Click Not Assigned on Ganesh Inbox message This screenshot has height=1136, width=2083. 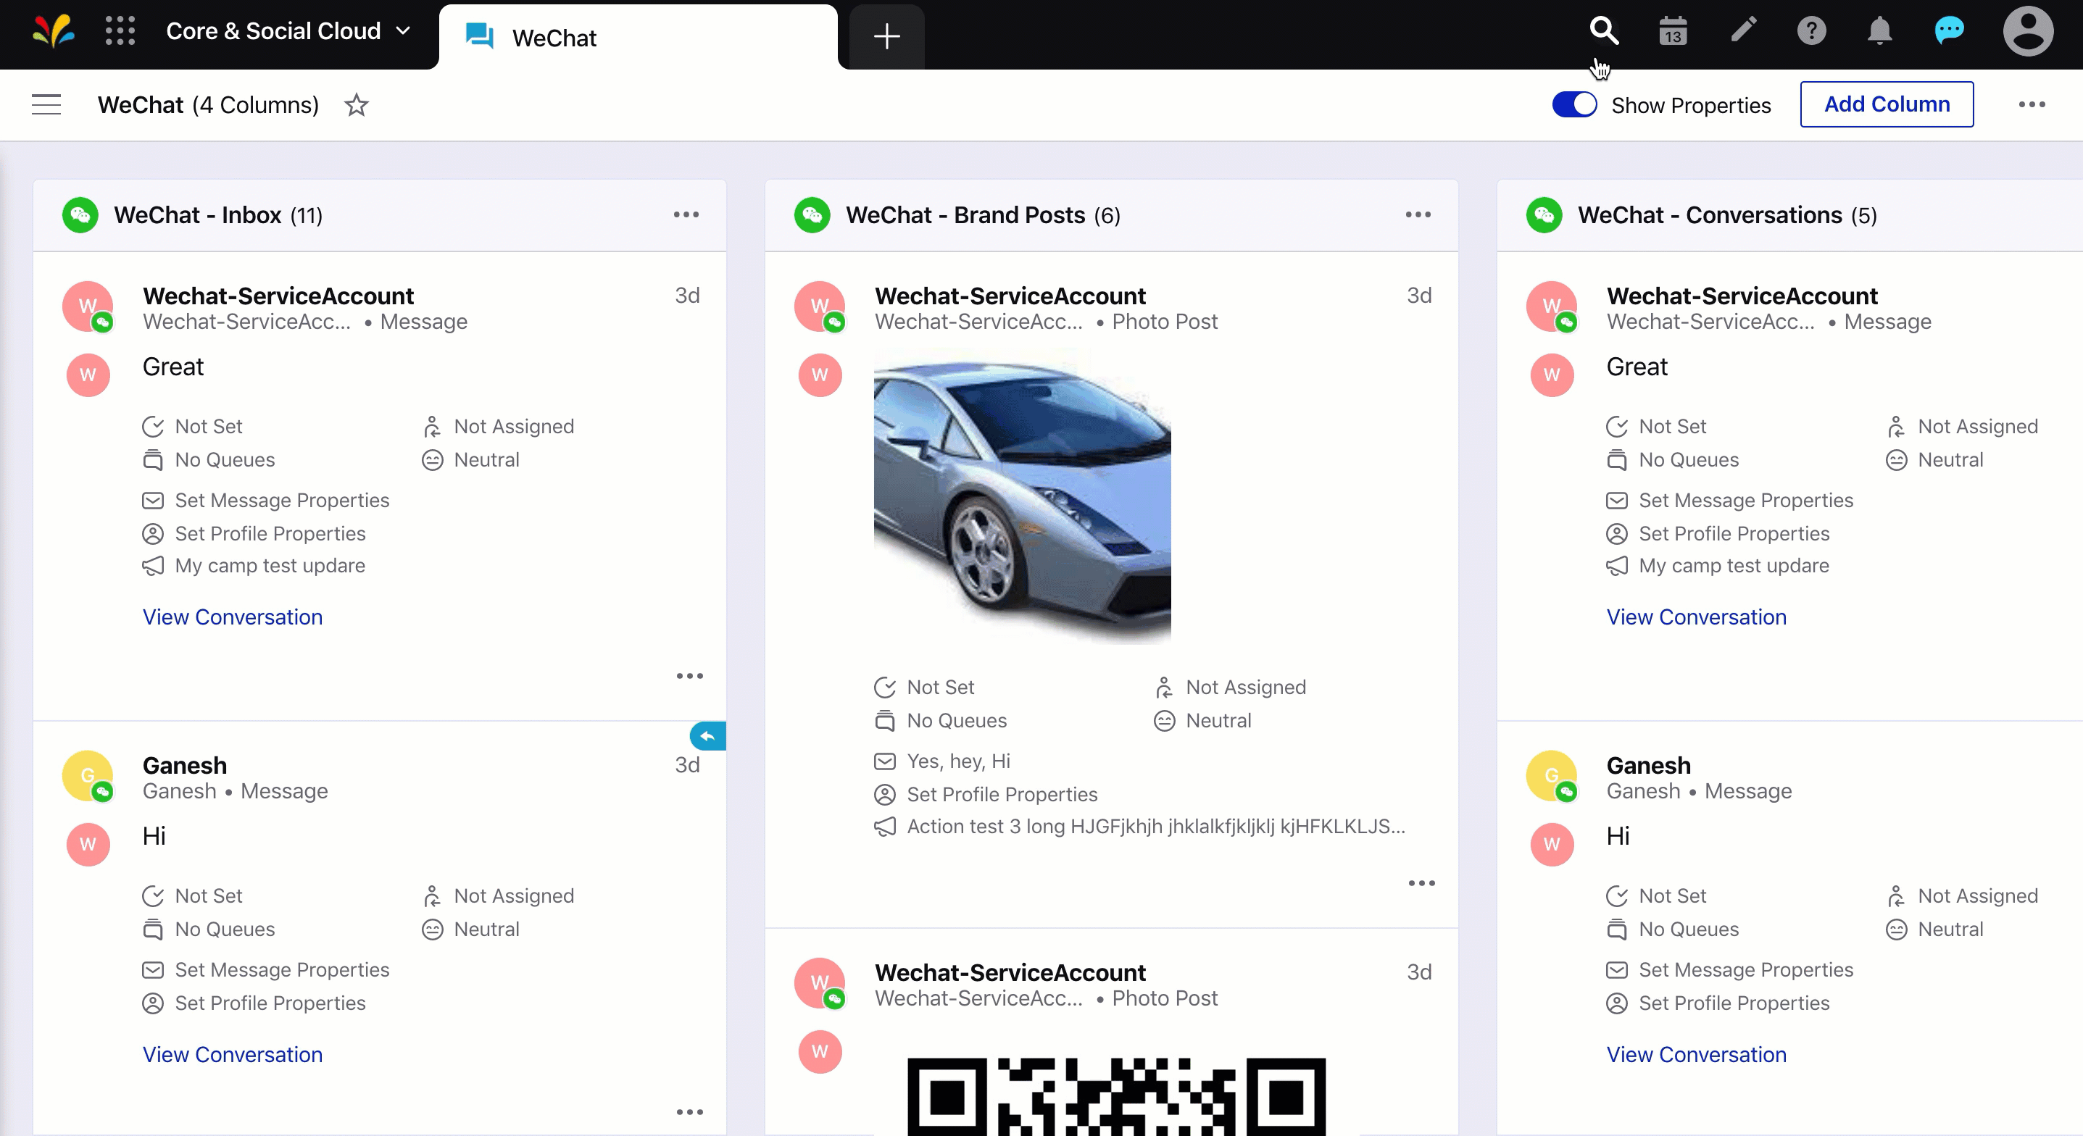click(498, 896)
